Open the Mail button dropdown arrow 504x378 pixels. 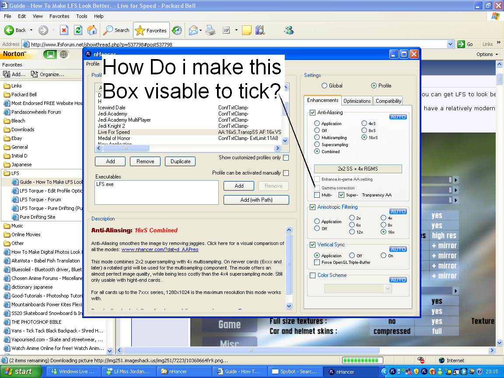tap(200, 30)
